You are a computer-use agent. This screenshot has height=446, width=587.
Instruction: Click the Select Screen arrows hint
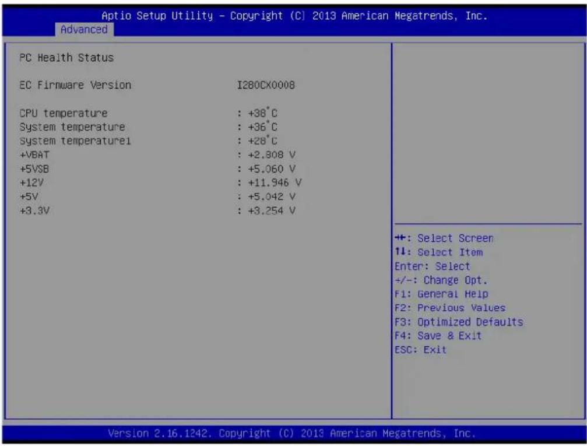tap(444, 238)
